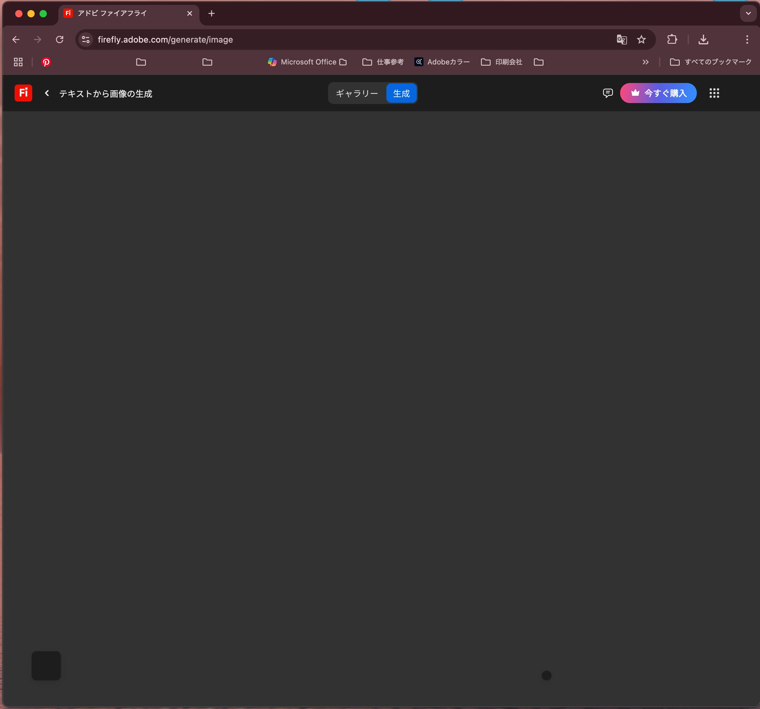Open Chrome three-dot menu

(x=747, y=40)
